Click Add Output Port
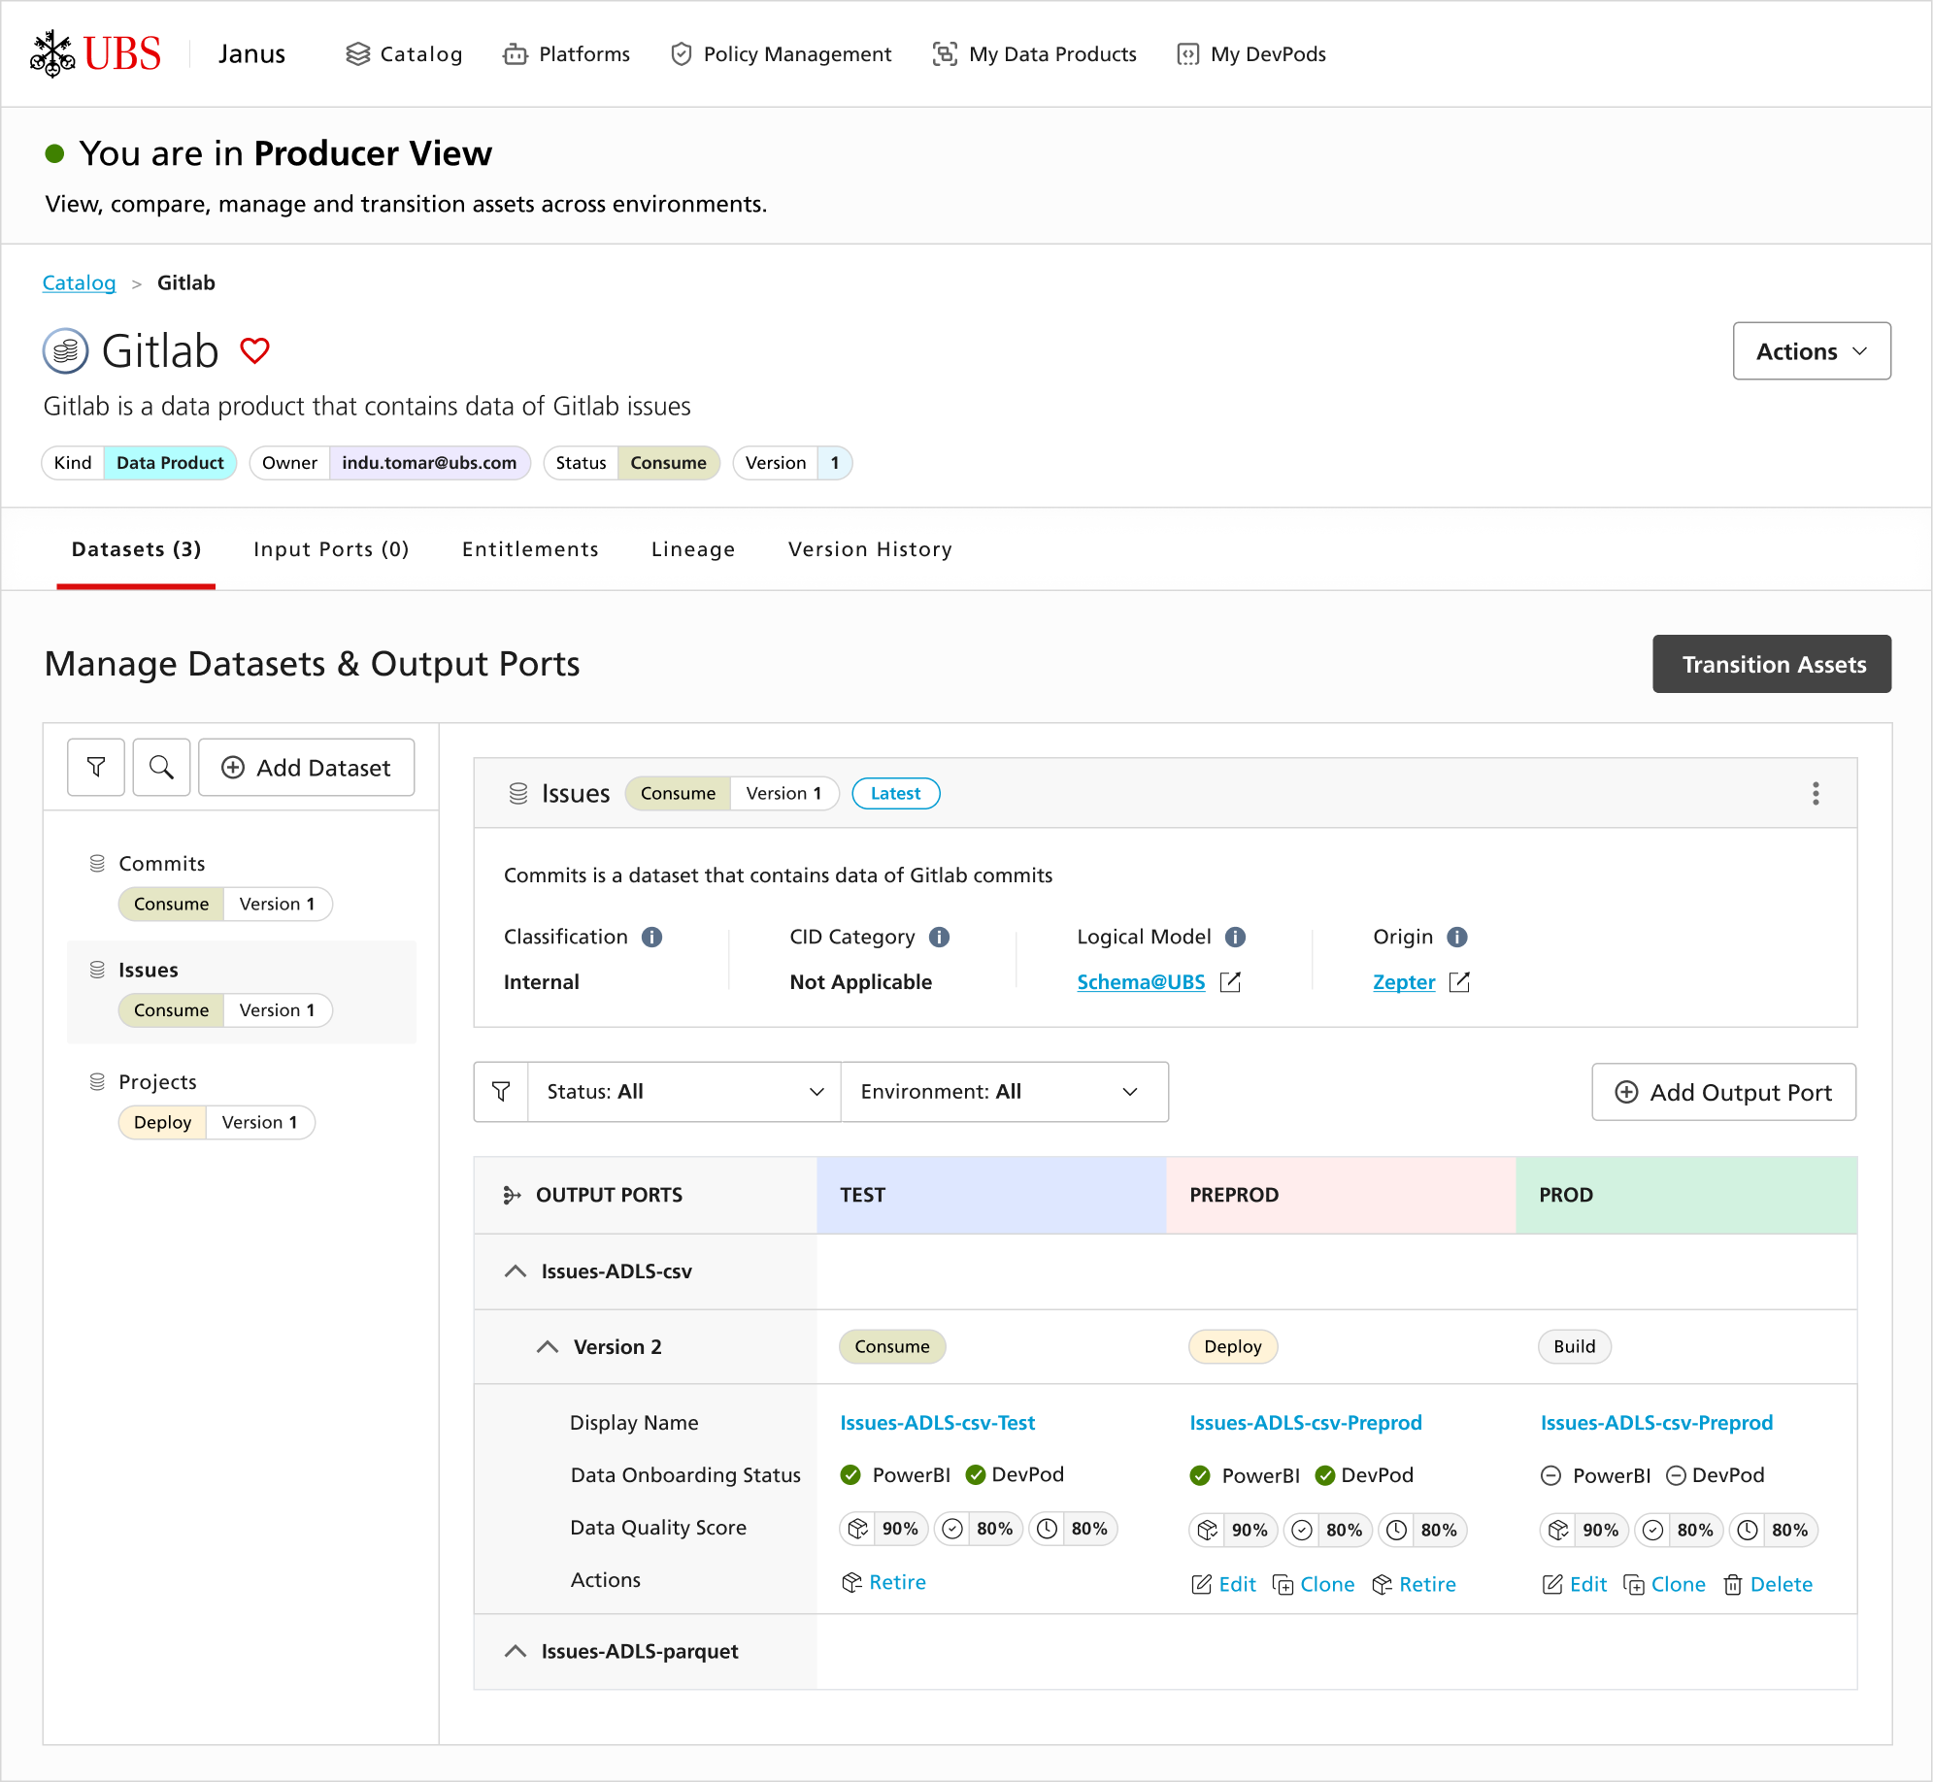The image size is (1933, 1782). 1722,1091
